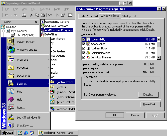Open the File menu in Explorer
167x136 pixels.
pos(7,9)
